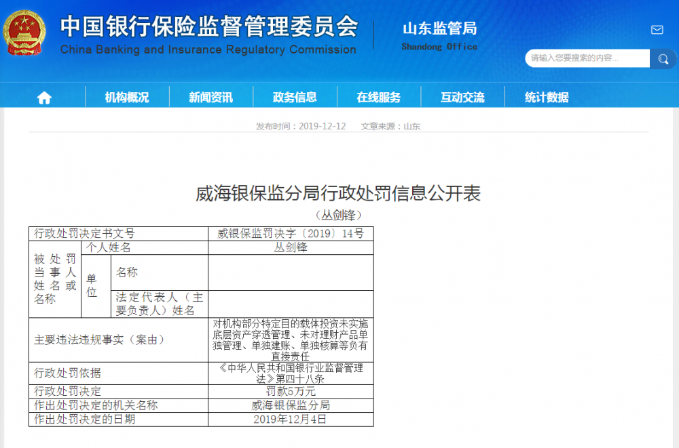The image size is (679, 448).
Task: Open the 新闻资讯 menu
Action: coord(210,97)
